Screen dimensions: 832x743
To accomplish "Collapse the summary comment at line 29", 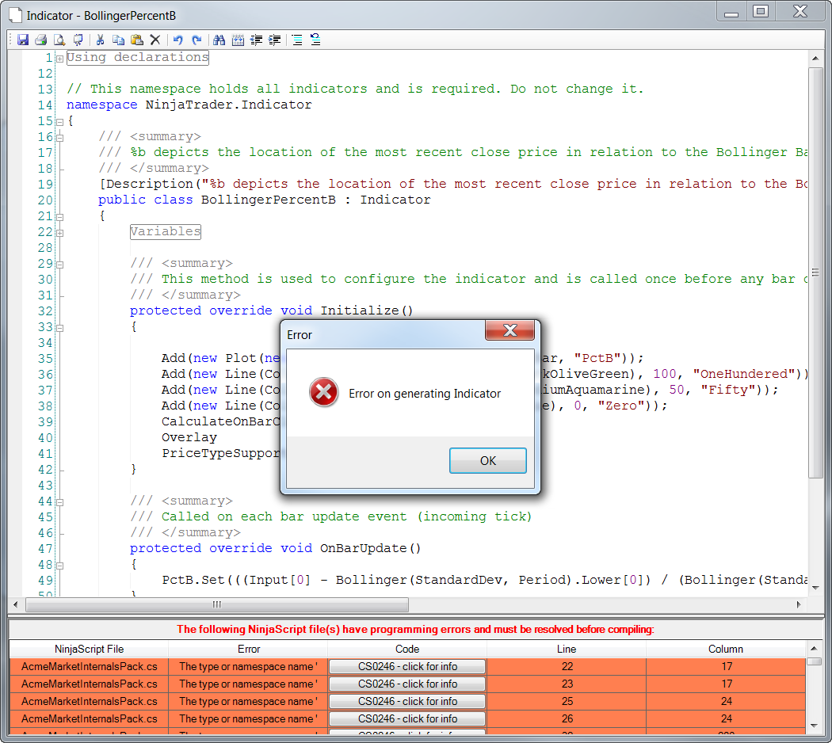I will (60, 265).
